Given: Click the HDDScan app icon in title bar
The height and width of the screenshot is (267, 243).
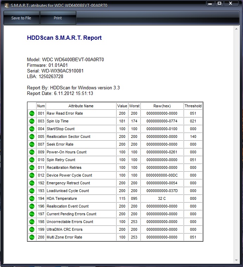Looking at the screenshot, I should (x=7, y=5).
